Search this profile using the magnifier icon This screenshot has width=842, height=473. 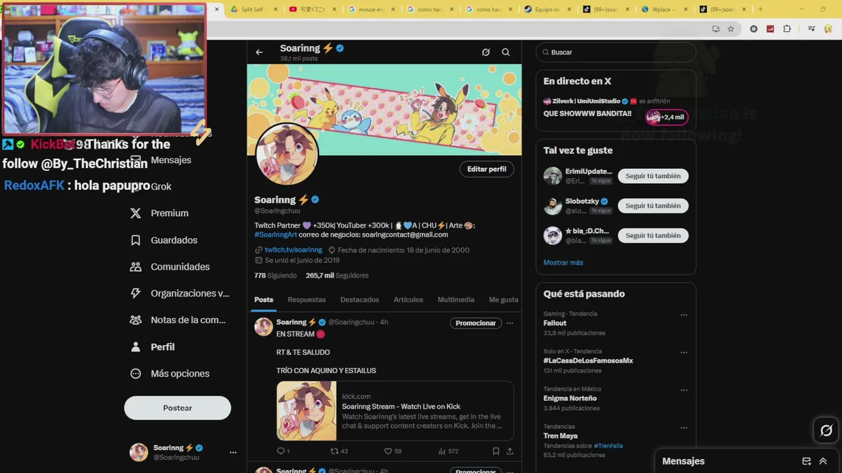pos(506,53)
